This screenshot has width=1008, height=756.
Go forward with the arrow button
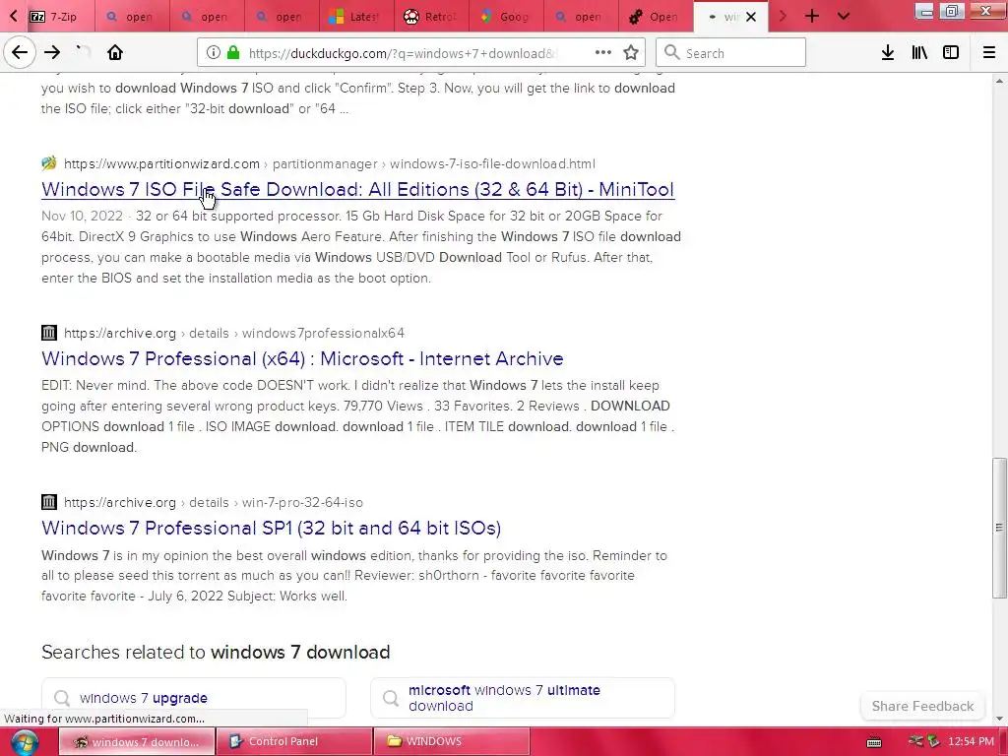[52, 53]
